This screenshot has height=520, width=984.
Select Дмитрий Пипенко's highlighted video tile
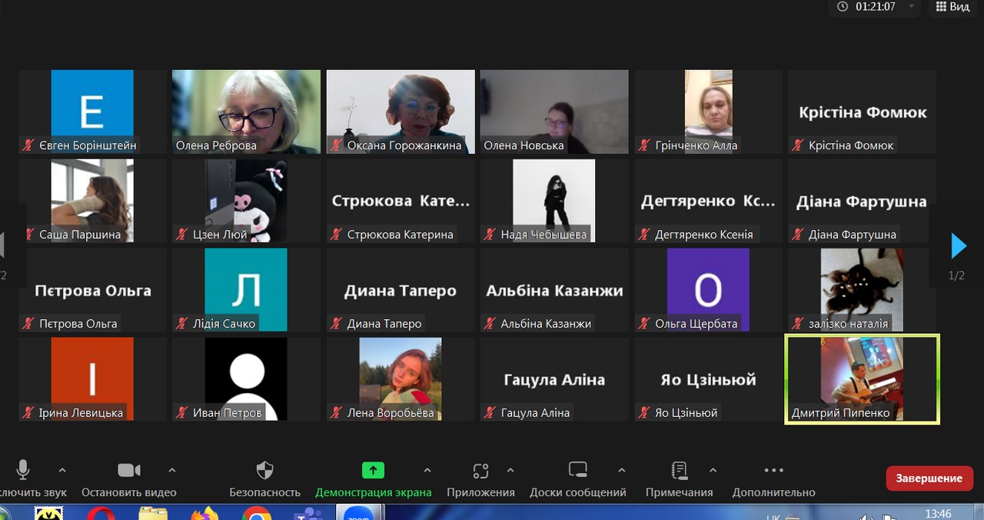point(862,378)
